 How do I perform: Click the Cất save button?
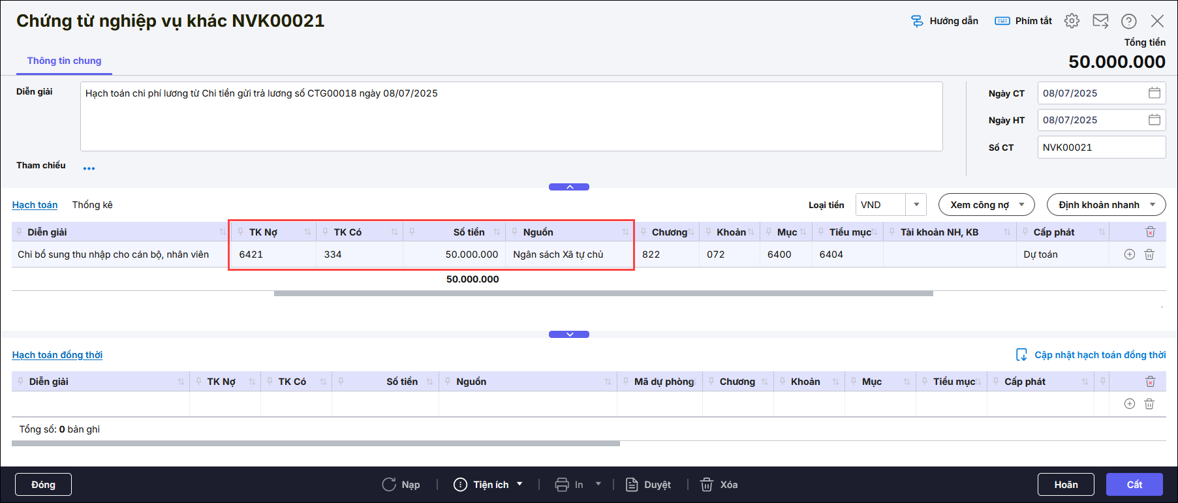pos(1134,485)
